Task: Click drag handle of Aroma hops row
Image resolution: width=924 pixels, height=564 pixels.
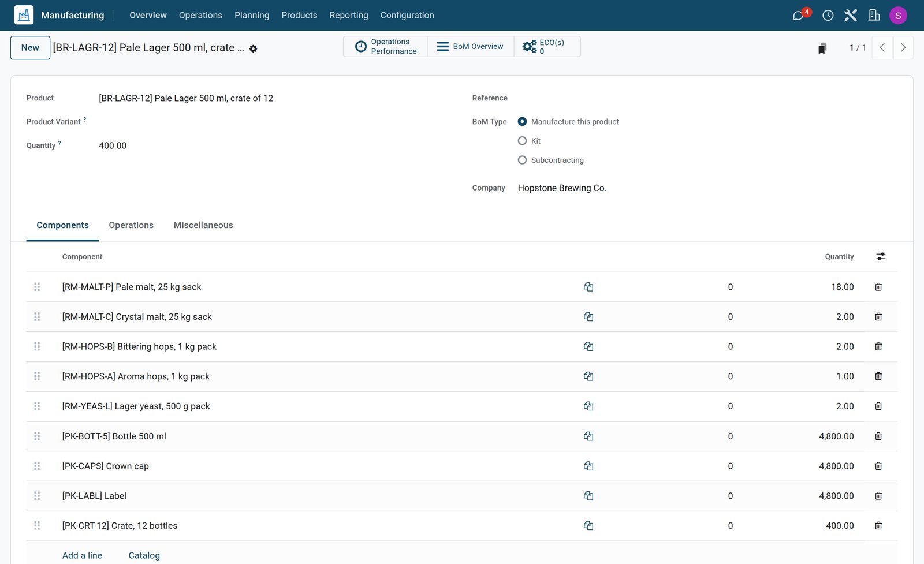Action: point(37,376)
